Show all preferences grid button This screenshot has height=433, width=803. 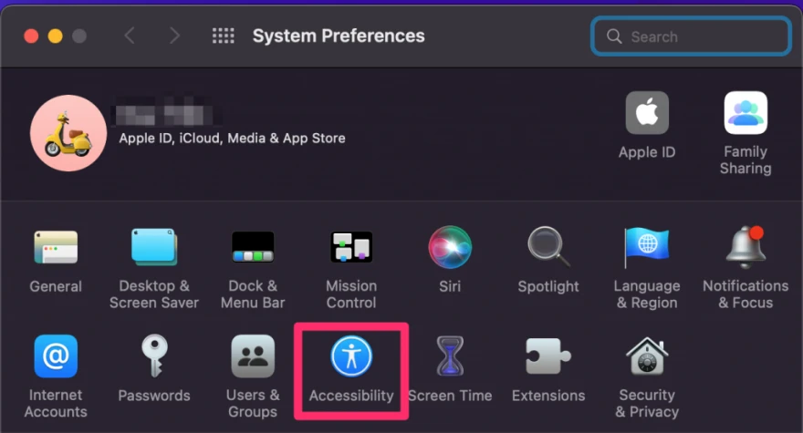click(223, 36)
